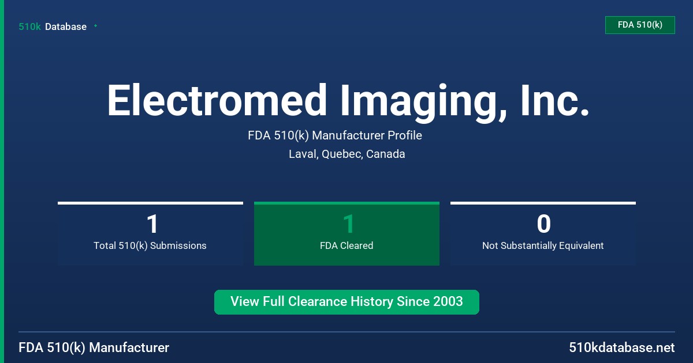
Task: Click the FDA 510(k) badge
Action: pyautogui.click(x=640, y=25)
